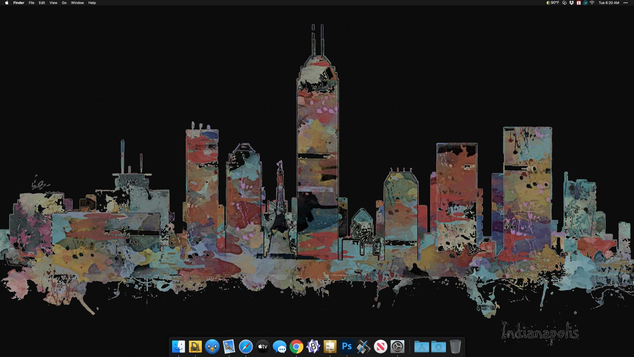Open the pen-and-ruler app in the Dock
Screen dimensions: 634x357
point(364,347)
